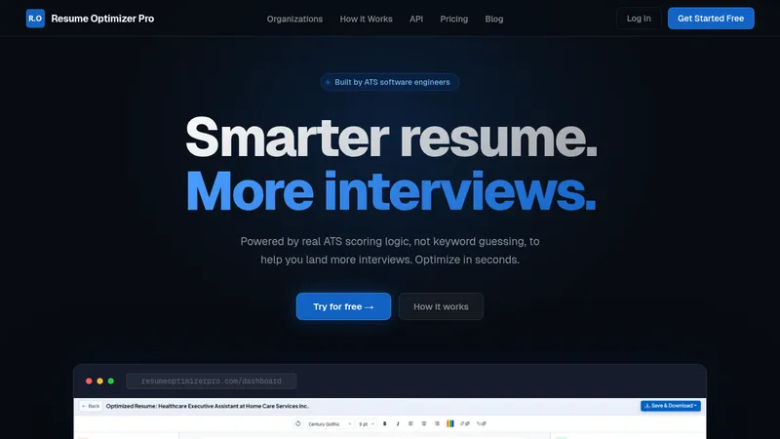Click the R.O logo icon
780x439 pixels.
pos(35,19)
